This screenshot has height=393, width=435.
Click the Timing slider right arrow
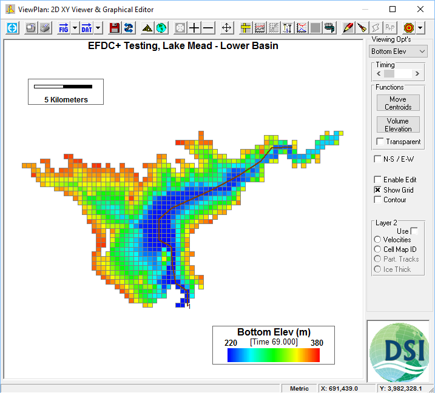point(417,74)
